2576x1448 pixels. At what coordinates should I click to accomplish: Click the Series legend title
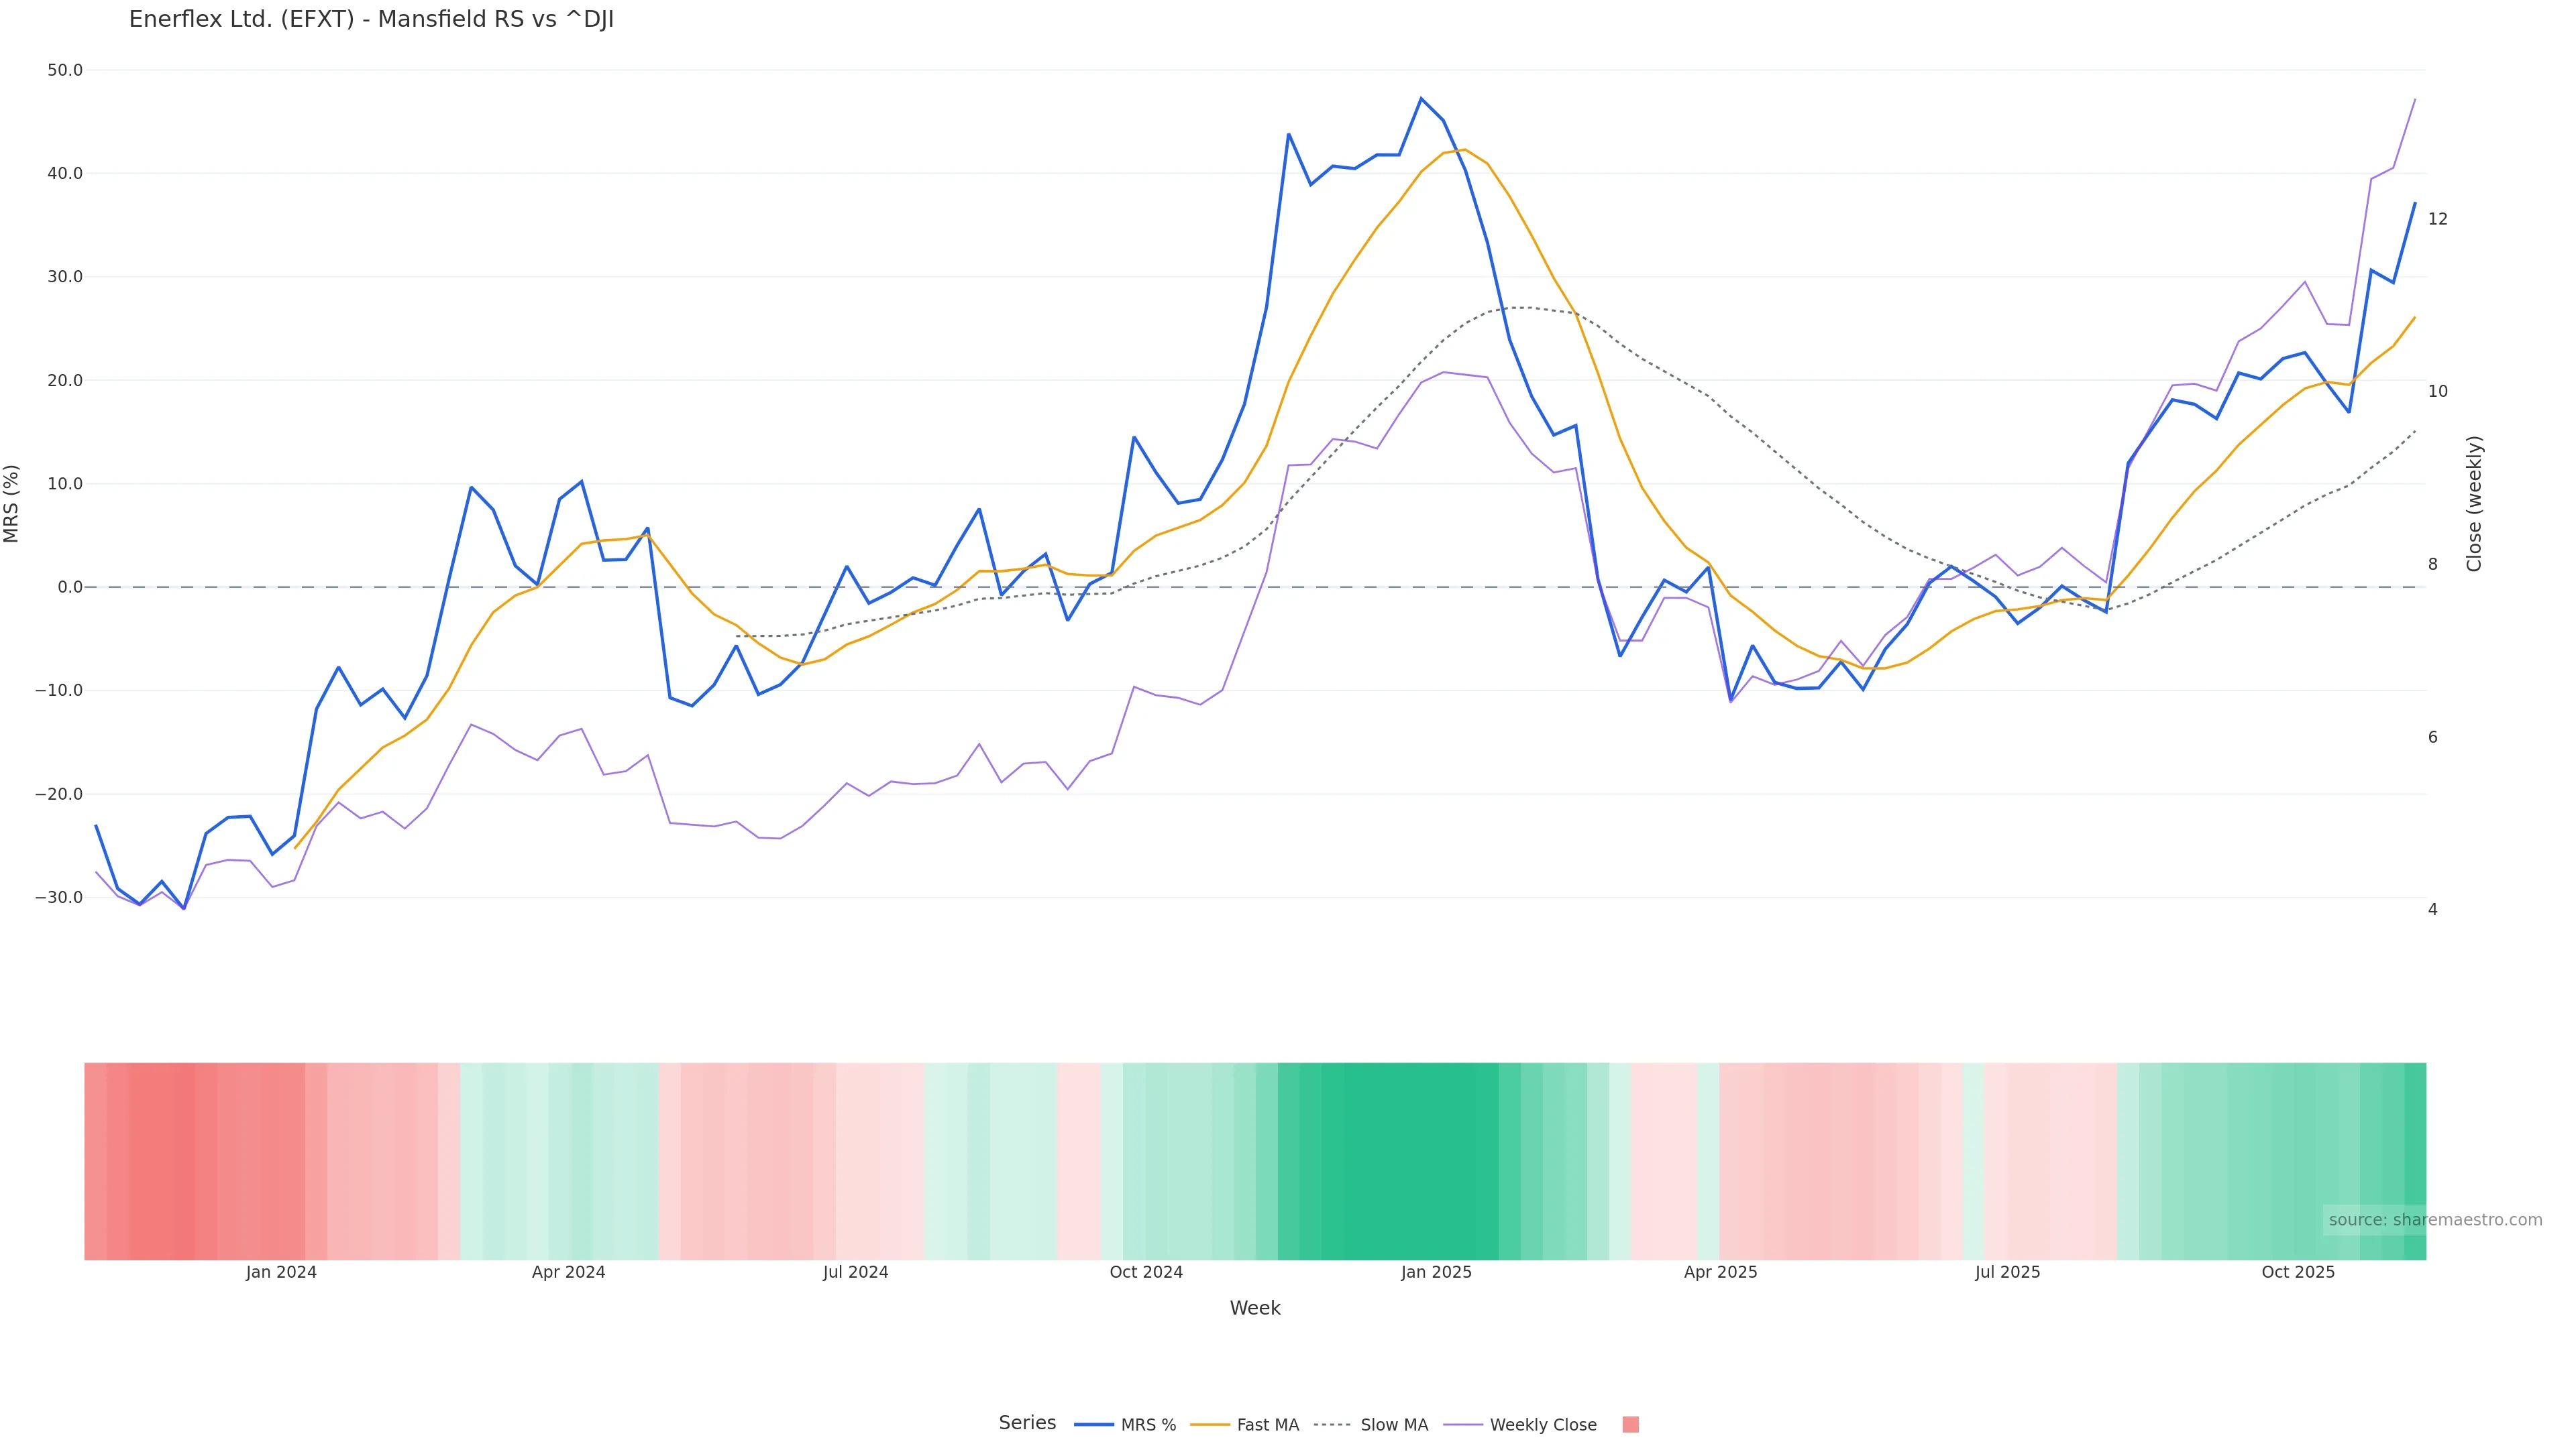(1027, 1423)
